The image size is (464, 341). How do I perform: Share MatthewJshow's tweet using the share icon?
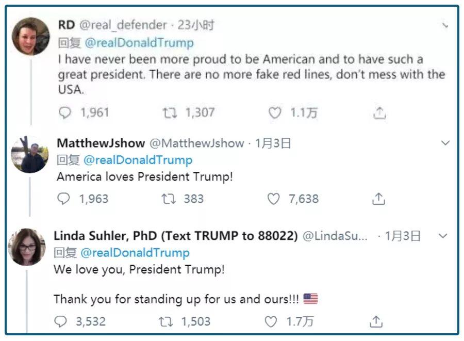(x=378, y=199)
